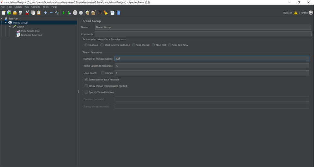Open the Function Helper dialog icon
Viewport: 314px width, 167px height.
click(x=112, y=13)
